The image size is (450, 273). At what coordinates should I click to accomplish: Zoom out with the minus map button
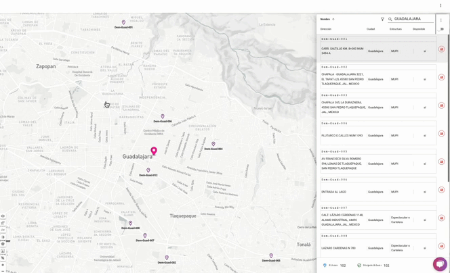(3, 271)
